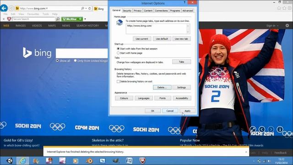Open the MAPS section on Bing
The width and height of the screenshot is (293, 165).
pos(52,26)
